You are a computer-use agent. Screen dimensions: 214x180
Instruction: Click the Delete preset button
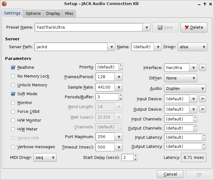(x=194, y=27)
